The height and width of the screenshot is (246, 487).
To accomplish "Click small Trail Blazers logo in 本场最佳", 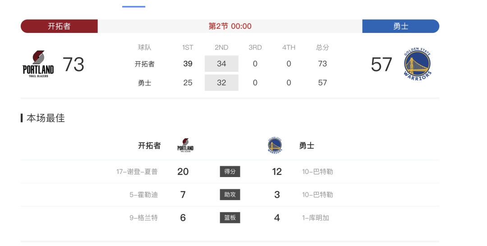I will pyautogui.click(x=185, y=146).
